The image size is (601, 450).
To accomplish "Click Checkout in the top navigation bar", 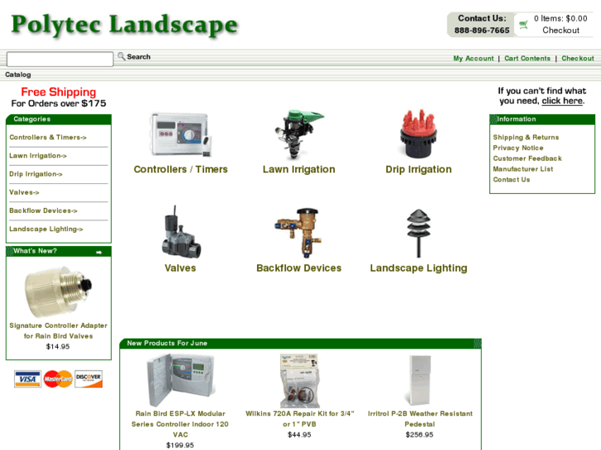I will tap(578, 59).
